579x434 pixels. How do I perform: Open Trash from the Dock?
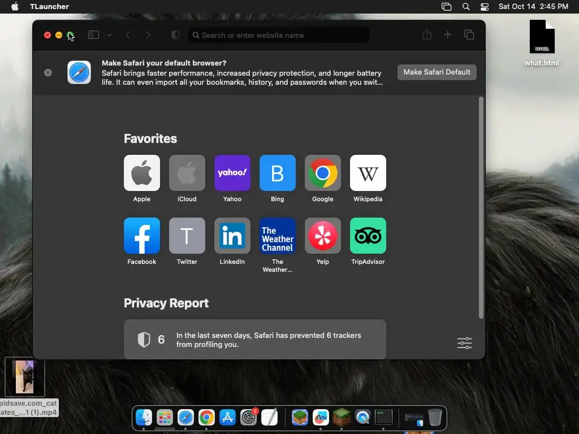(x=435, y=418)
